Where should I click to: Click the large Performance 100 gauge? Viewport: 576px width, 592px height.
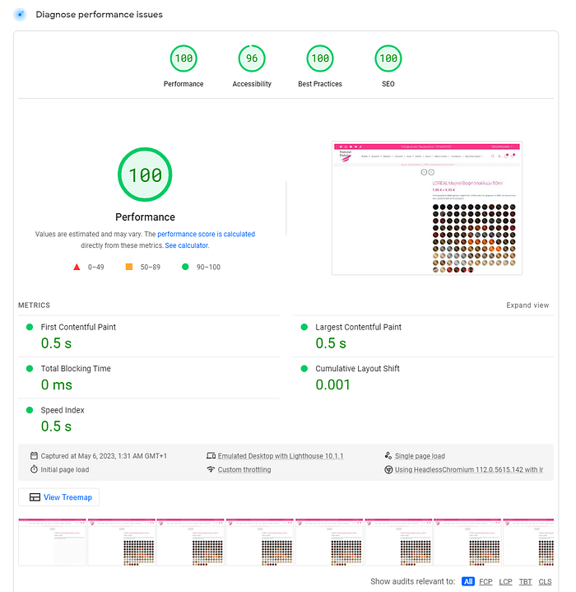click(145, 175)
